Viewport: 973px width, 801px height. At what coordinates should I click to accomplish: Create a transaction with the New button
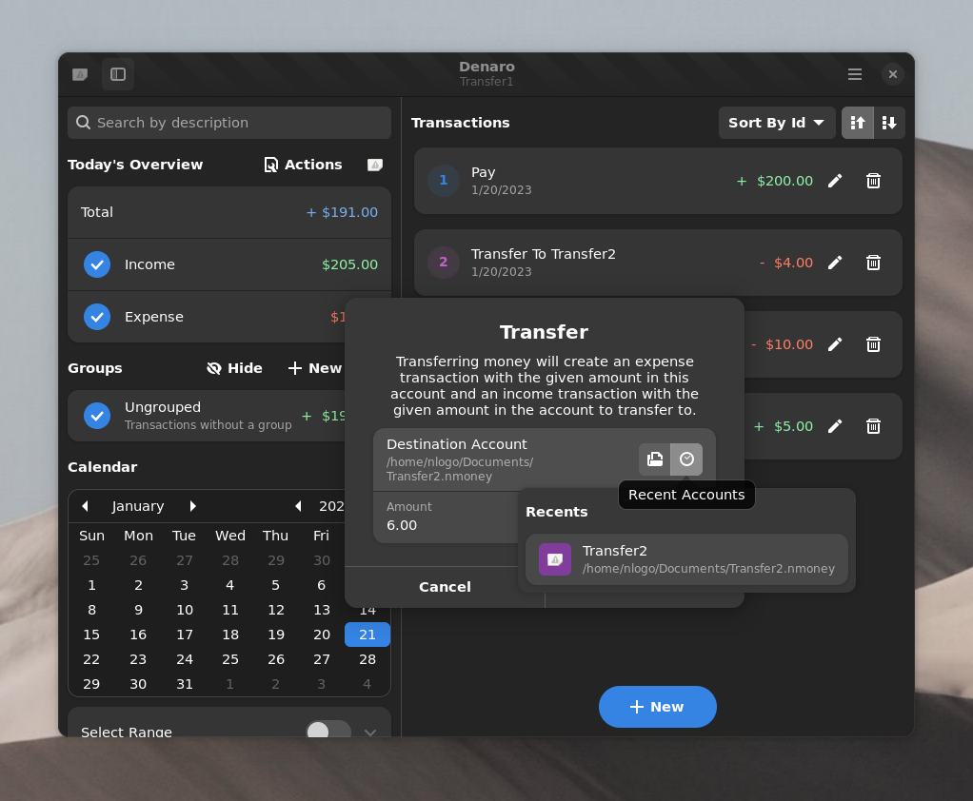tap(657, 707)
